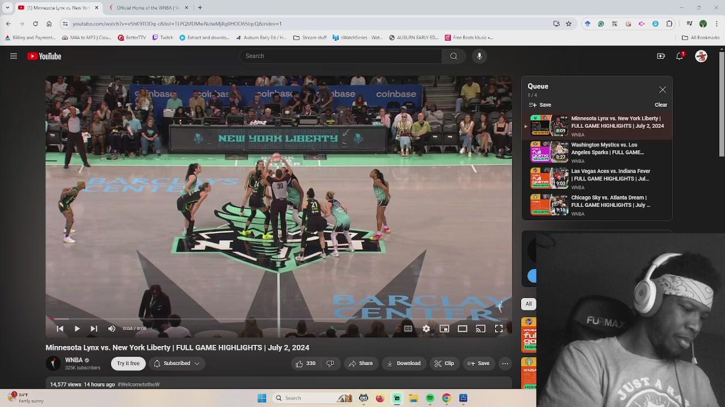Mute the video volume
Screen dimensions: 725x407
112,328
